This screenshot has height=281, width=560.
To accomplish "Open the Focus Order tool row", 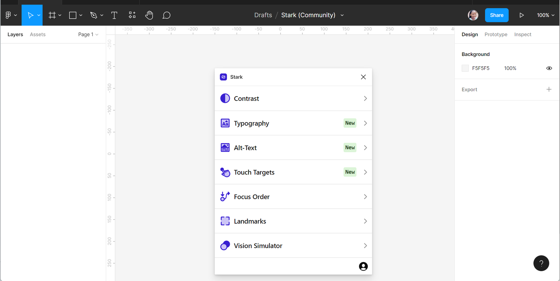I will 293,197.
